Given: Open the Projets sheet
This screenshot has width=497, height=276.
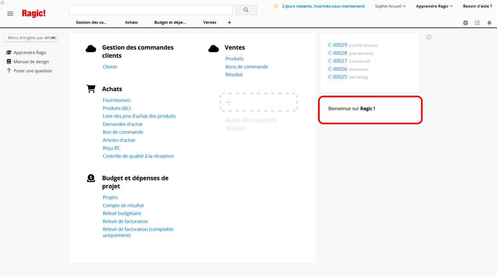Looking at the screenshot, I should coord(110,197).
